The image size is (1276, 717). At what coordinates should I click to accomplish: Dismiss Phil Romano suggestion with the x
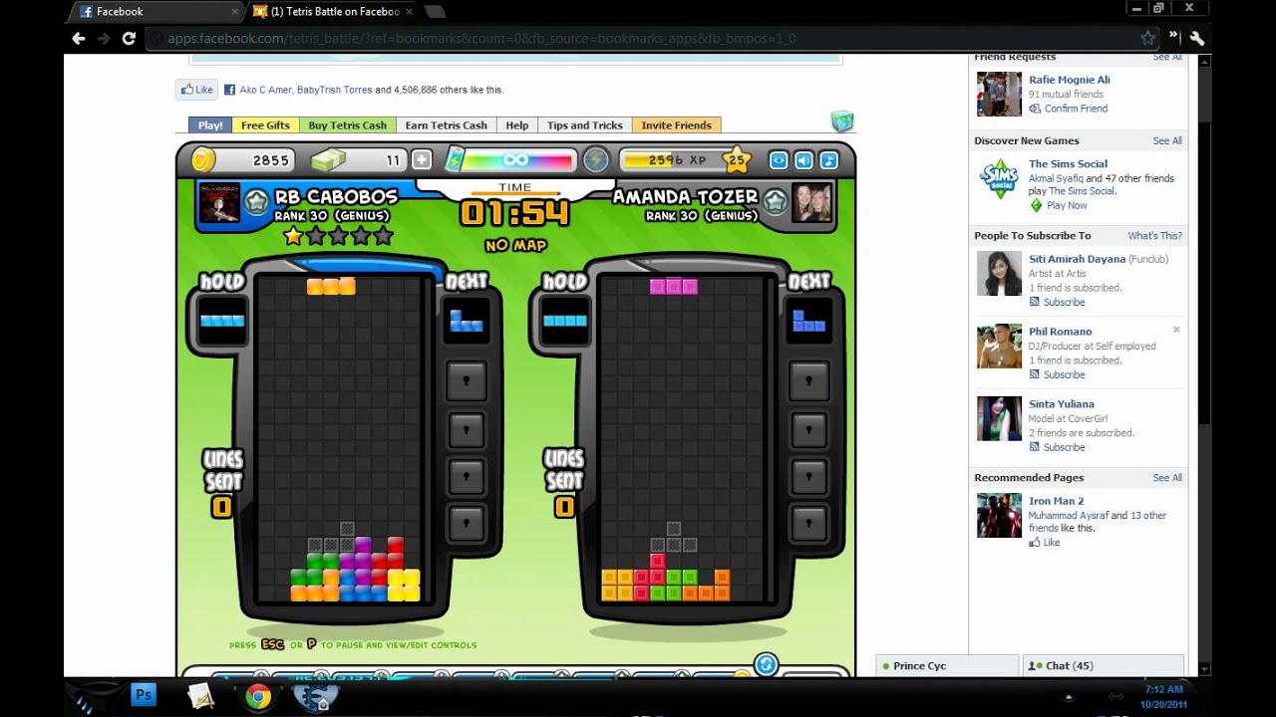pyautogui.click(x=1176, y=330)
